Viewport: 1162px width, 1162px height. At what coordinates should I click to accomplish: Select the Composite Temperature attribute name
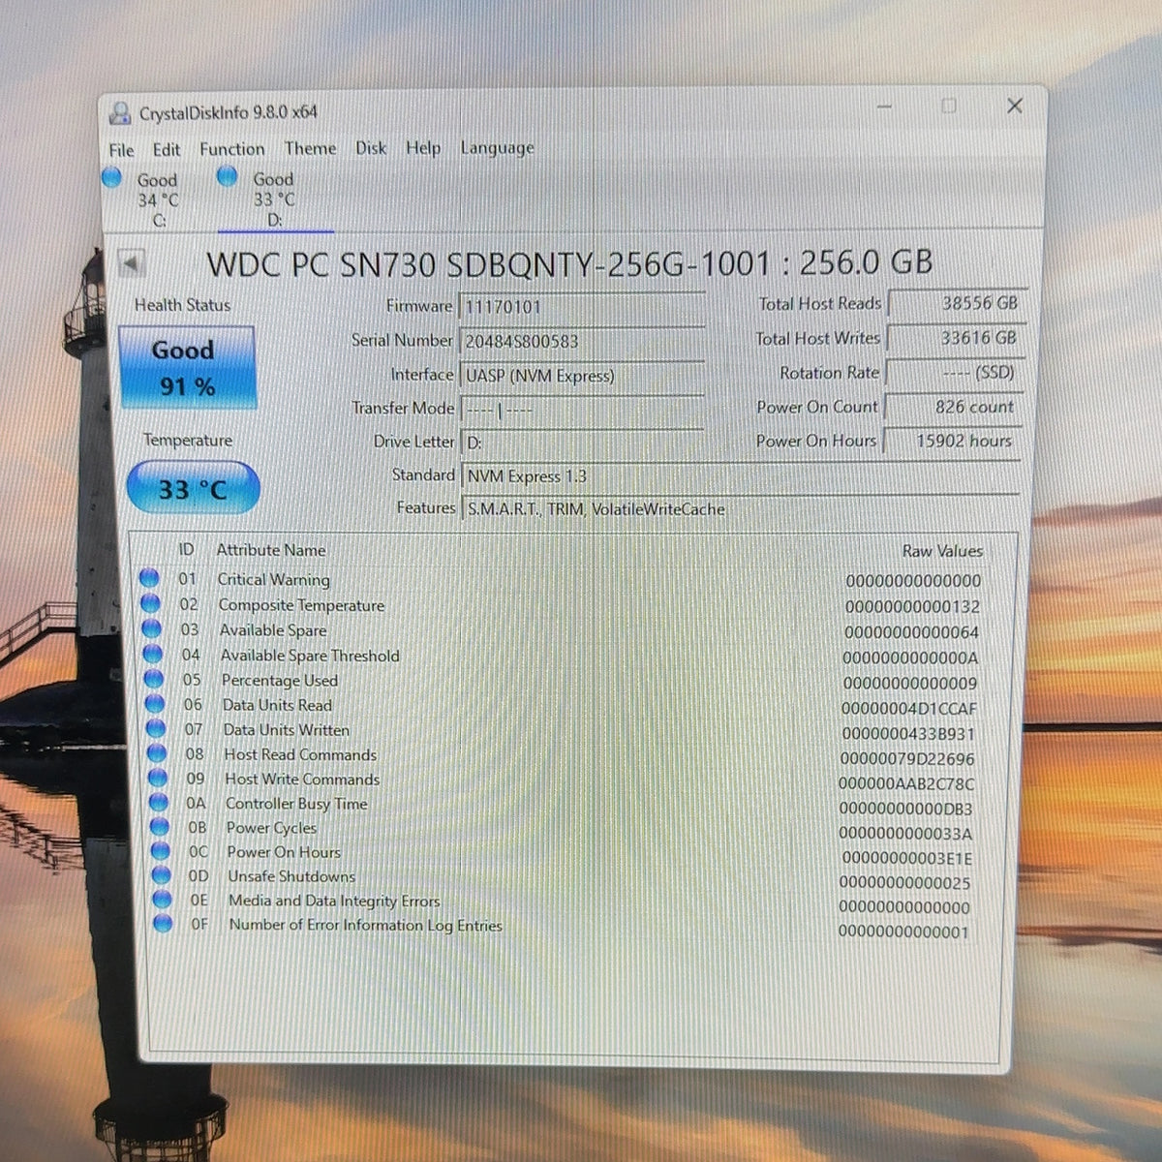pyautogui.click(x=301, y=605)
